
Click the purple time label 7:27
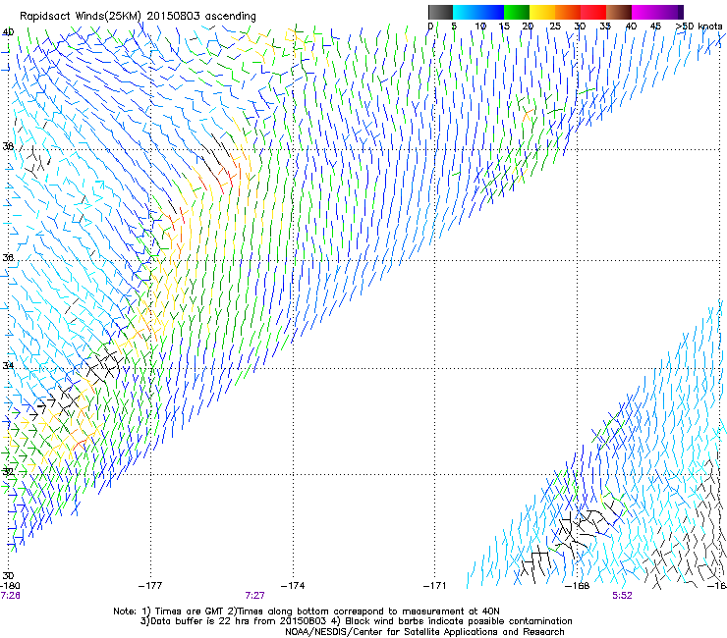(255, 596)
